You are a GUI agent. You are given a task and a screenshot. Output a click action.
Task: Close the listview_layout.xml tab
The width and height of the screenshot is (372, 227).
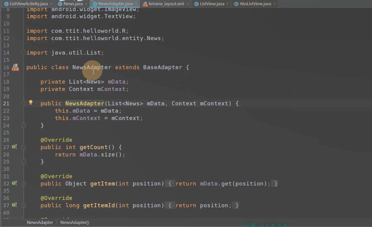click(188, 4)
